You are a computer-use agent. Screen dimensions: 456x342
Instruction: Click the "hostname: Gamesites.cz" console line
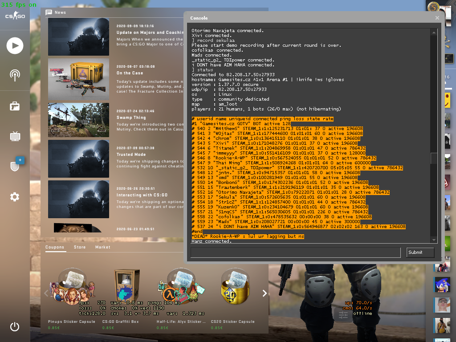pos(268,79)
